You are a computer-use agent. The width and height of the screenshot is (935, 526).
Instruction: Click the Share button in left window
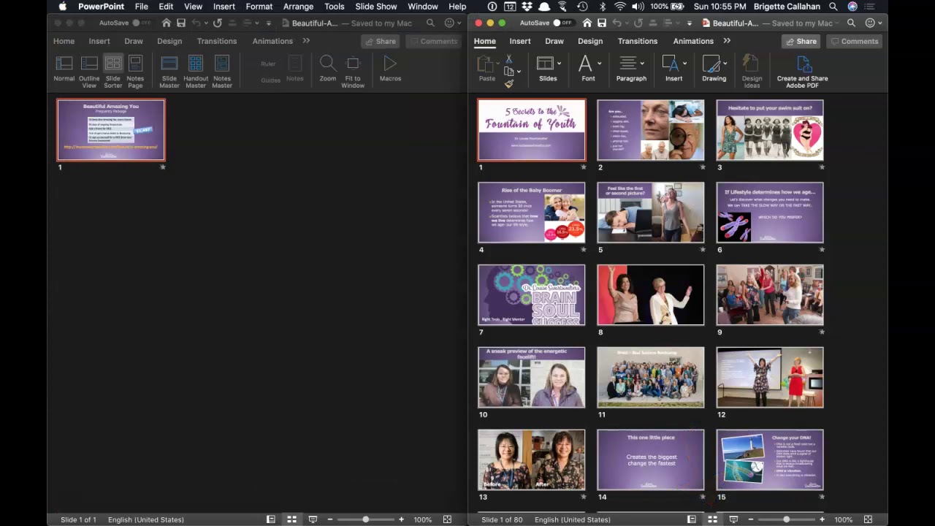point(380,41)
